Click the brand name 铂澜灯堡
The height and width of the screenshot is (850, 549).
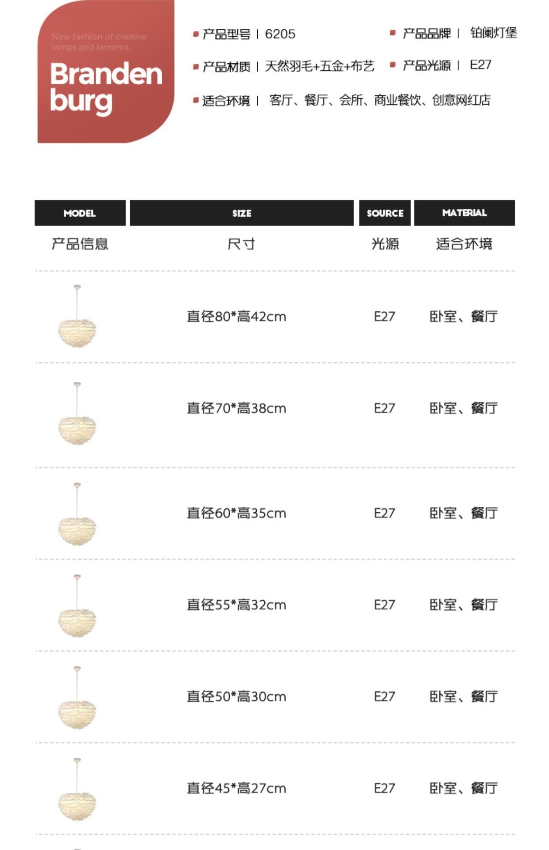[x=493, y=33]
